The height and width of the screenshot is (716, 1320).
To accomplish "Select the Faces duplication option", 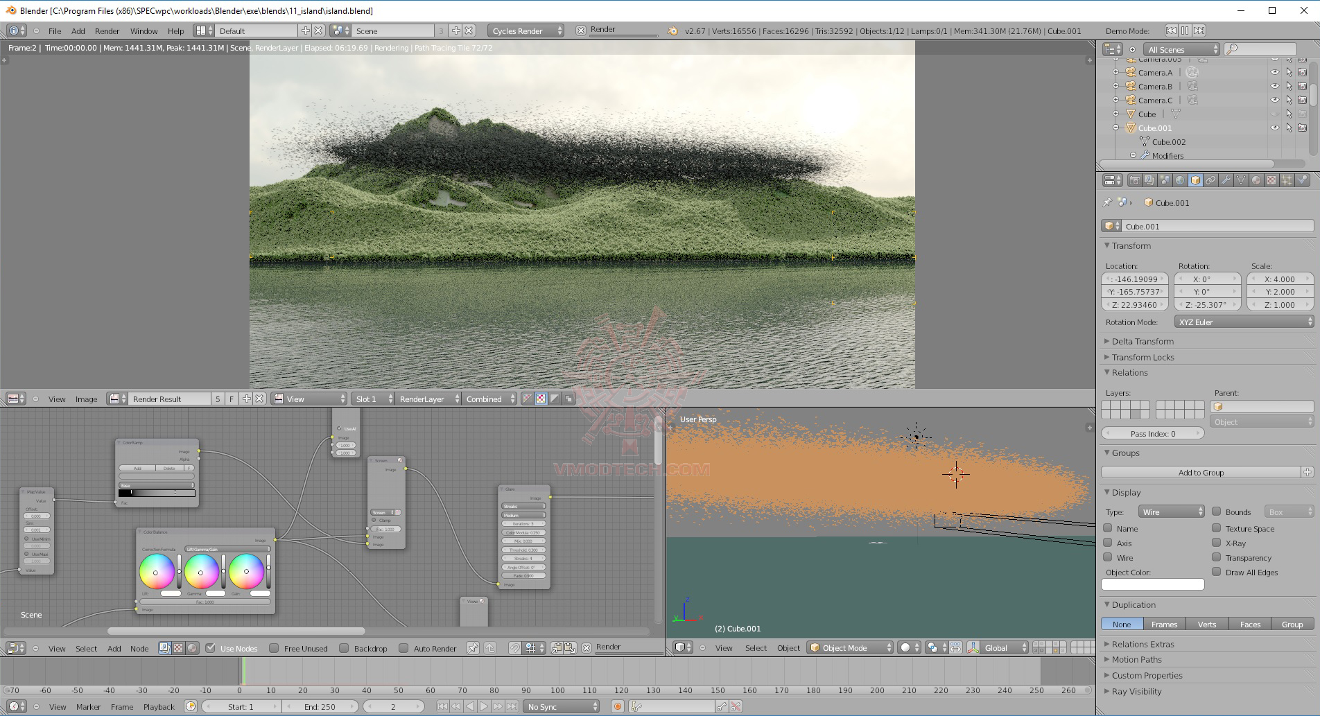I will [x=1250, y=624].
